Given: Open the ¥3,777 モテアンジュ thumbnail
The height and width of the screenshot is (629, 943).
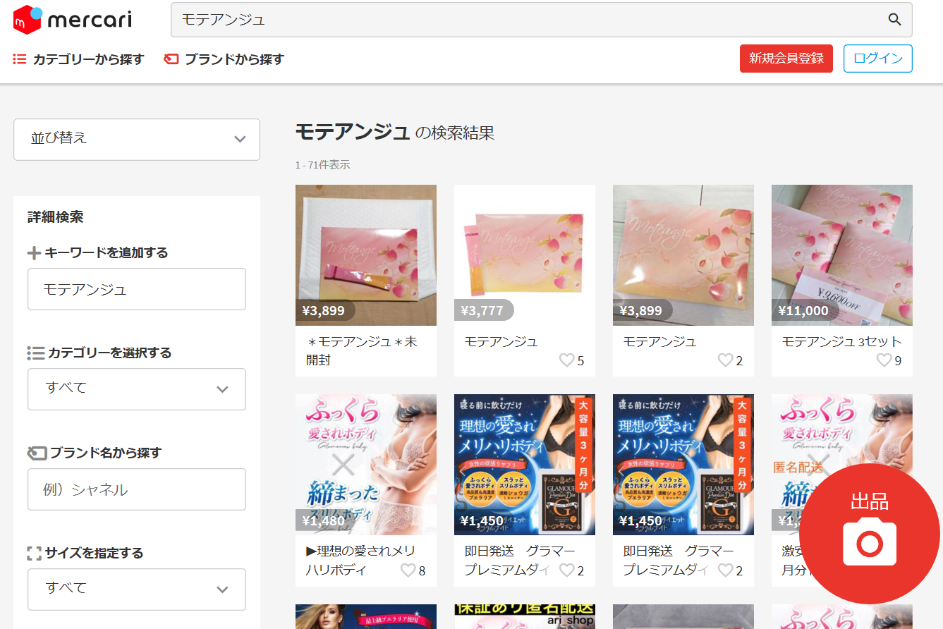Looking at the screenshot, I should [525, 255].
